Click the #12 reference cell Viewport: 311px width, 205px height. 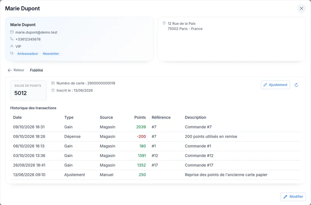pyautogui.click(x=155, y=155)
